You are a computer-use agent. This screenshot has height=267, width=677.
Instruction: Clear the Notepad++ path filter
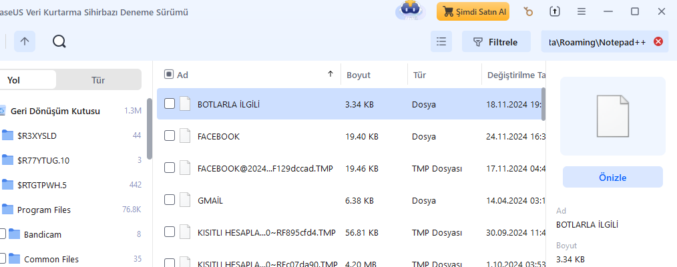coord(658,41)
